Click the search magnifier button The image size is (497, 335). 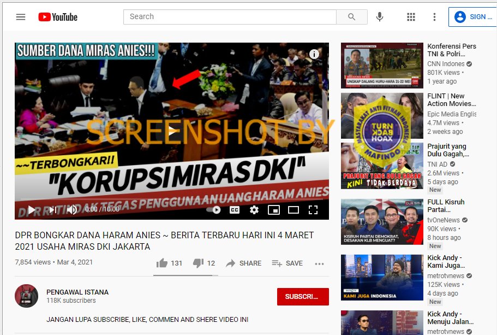[x=351, y=17]
